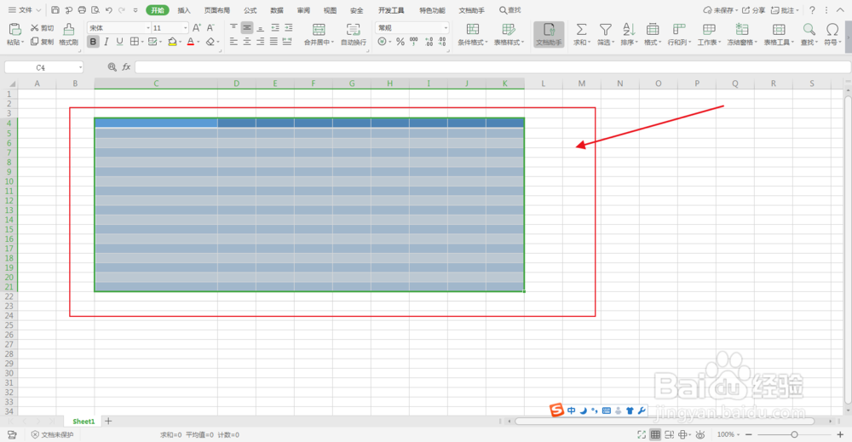
Task: Click the Symbol (符号) omega icon
Action: point(832,29)
